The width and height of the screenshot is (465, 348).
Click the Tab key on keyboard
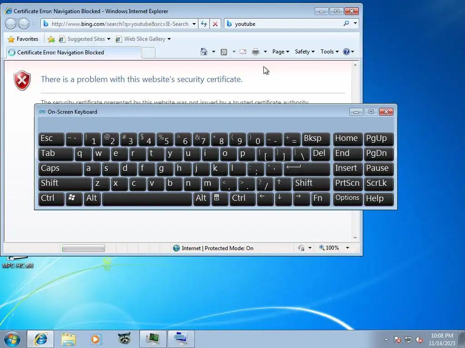pyautogui.click(x=56, y=154)
